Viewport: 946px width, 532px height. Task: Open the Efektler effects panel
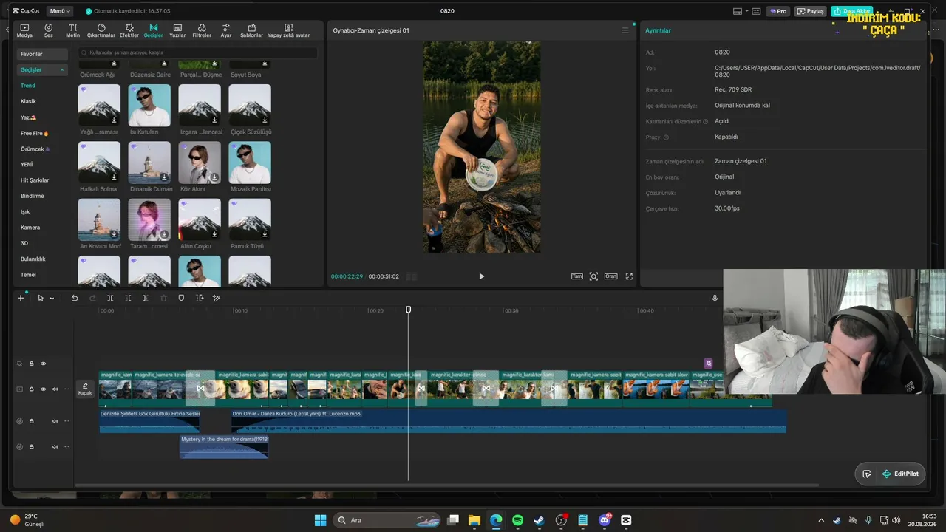129,30
